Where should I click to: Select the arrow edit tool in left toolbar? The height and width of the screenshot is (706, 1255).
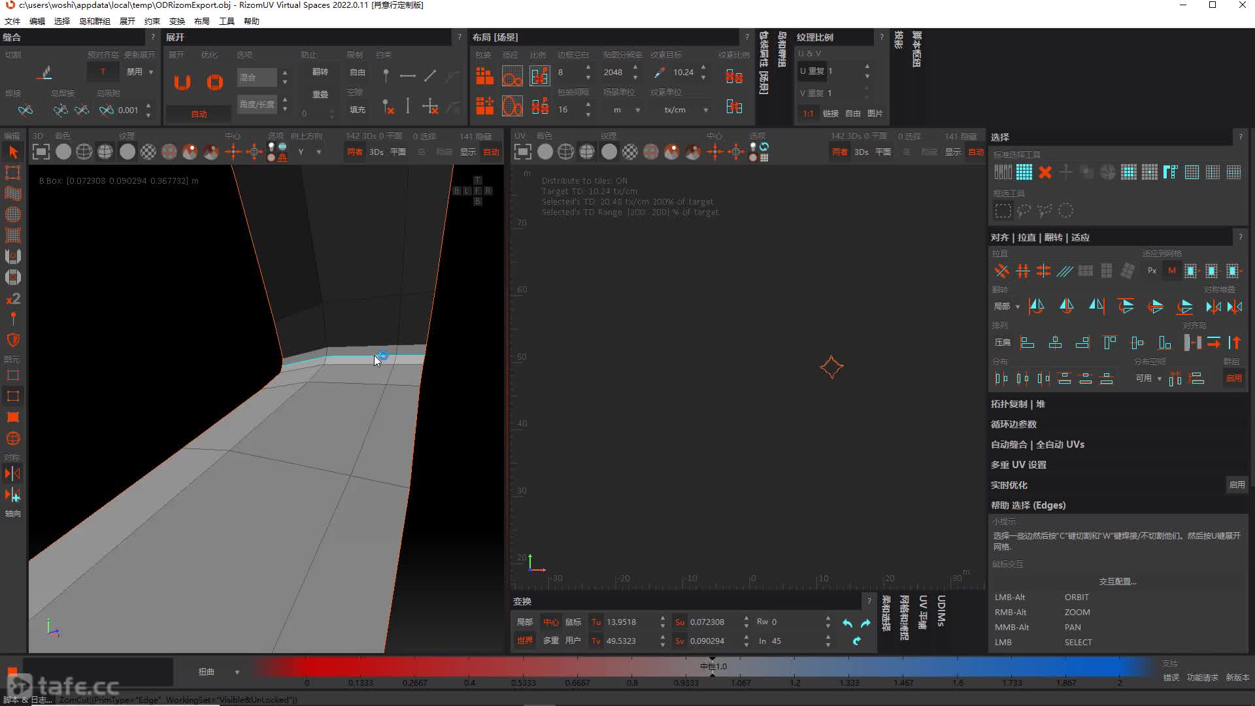[12, 152]
